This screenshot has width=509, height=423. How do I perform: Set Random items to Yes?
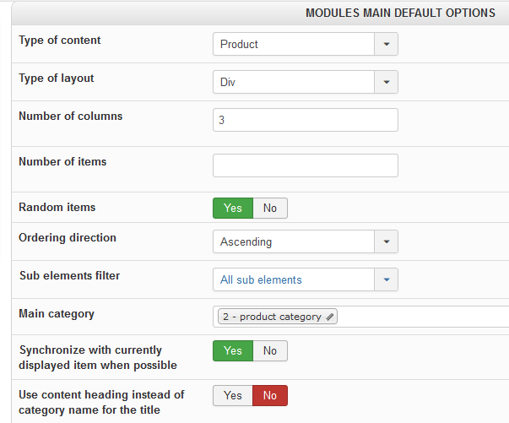233,208
